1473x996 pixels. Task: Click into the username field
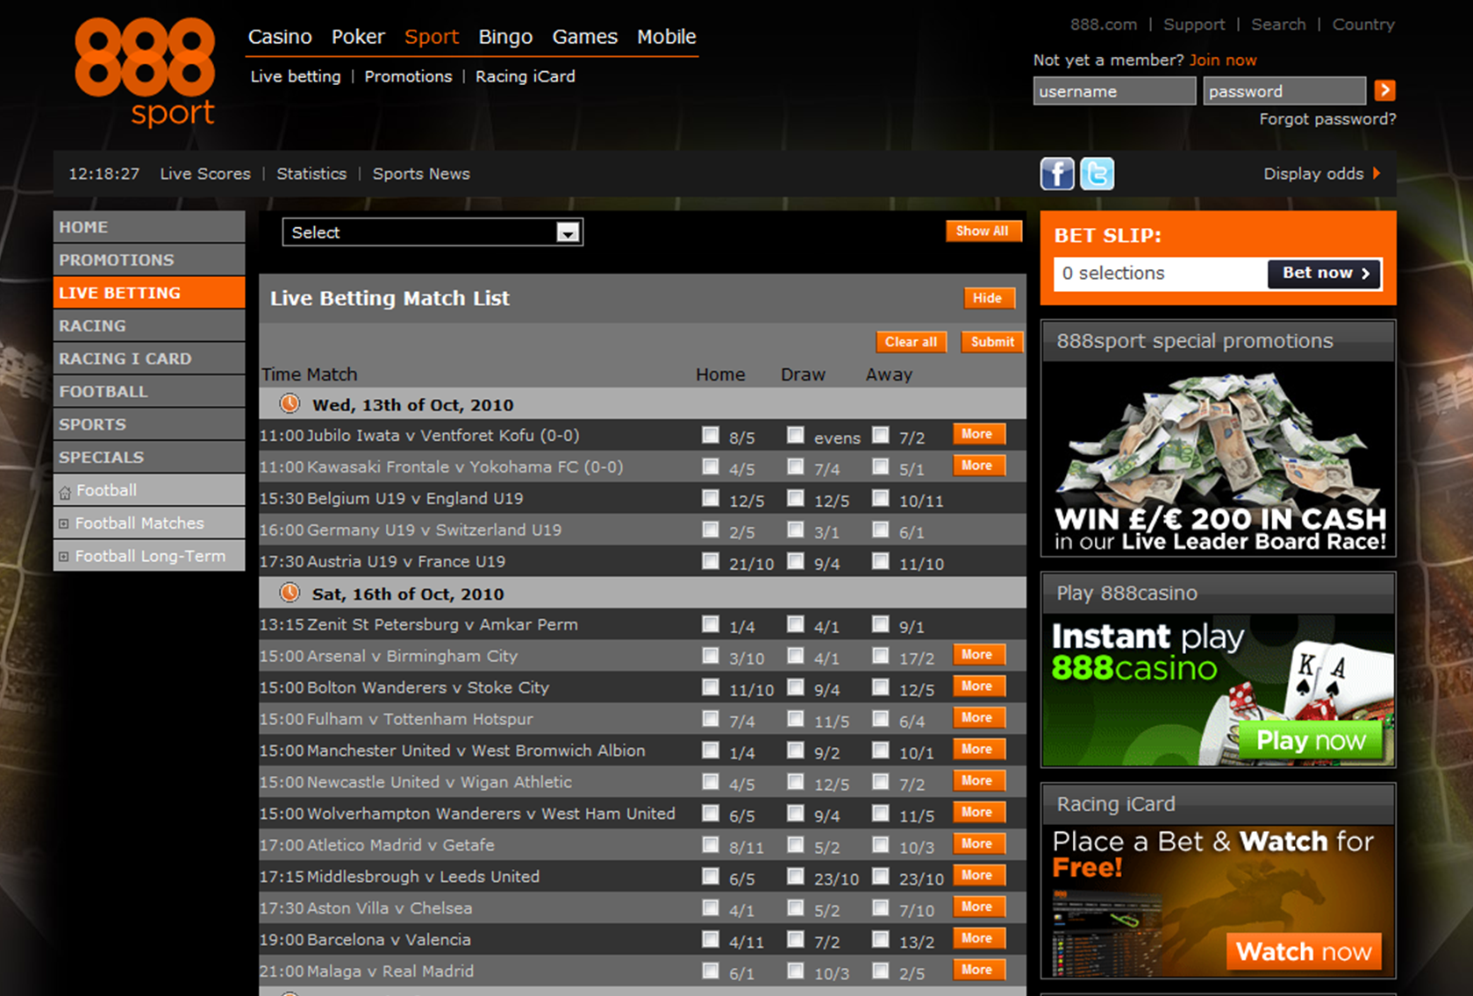point(1113,91)
